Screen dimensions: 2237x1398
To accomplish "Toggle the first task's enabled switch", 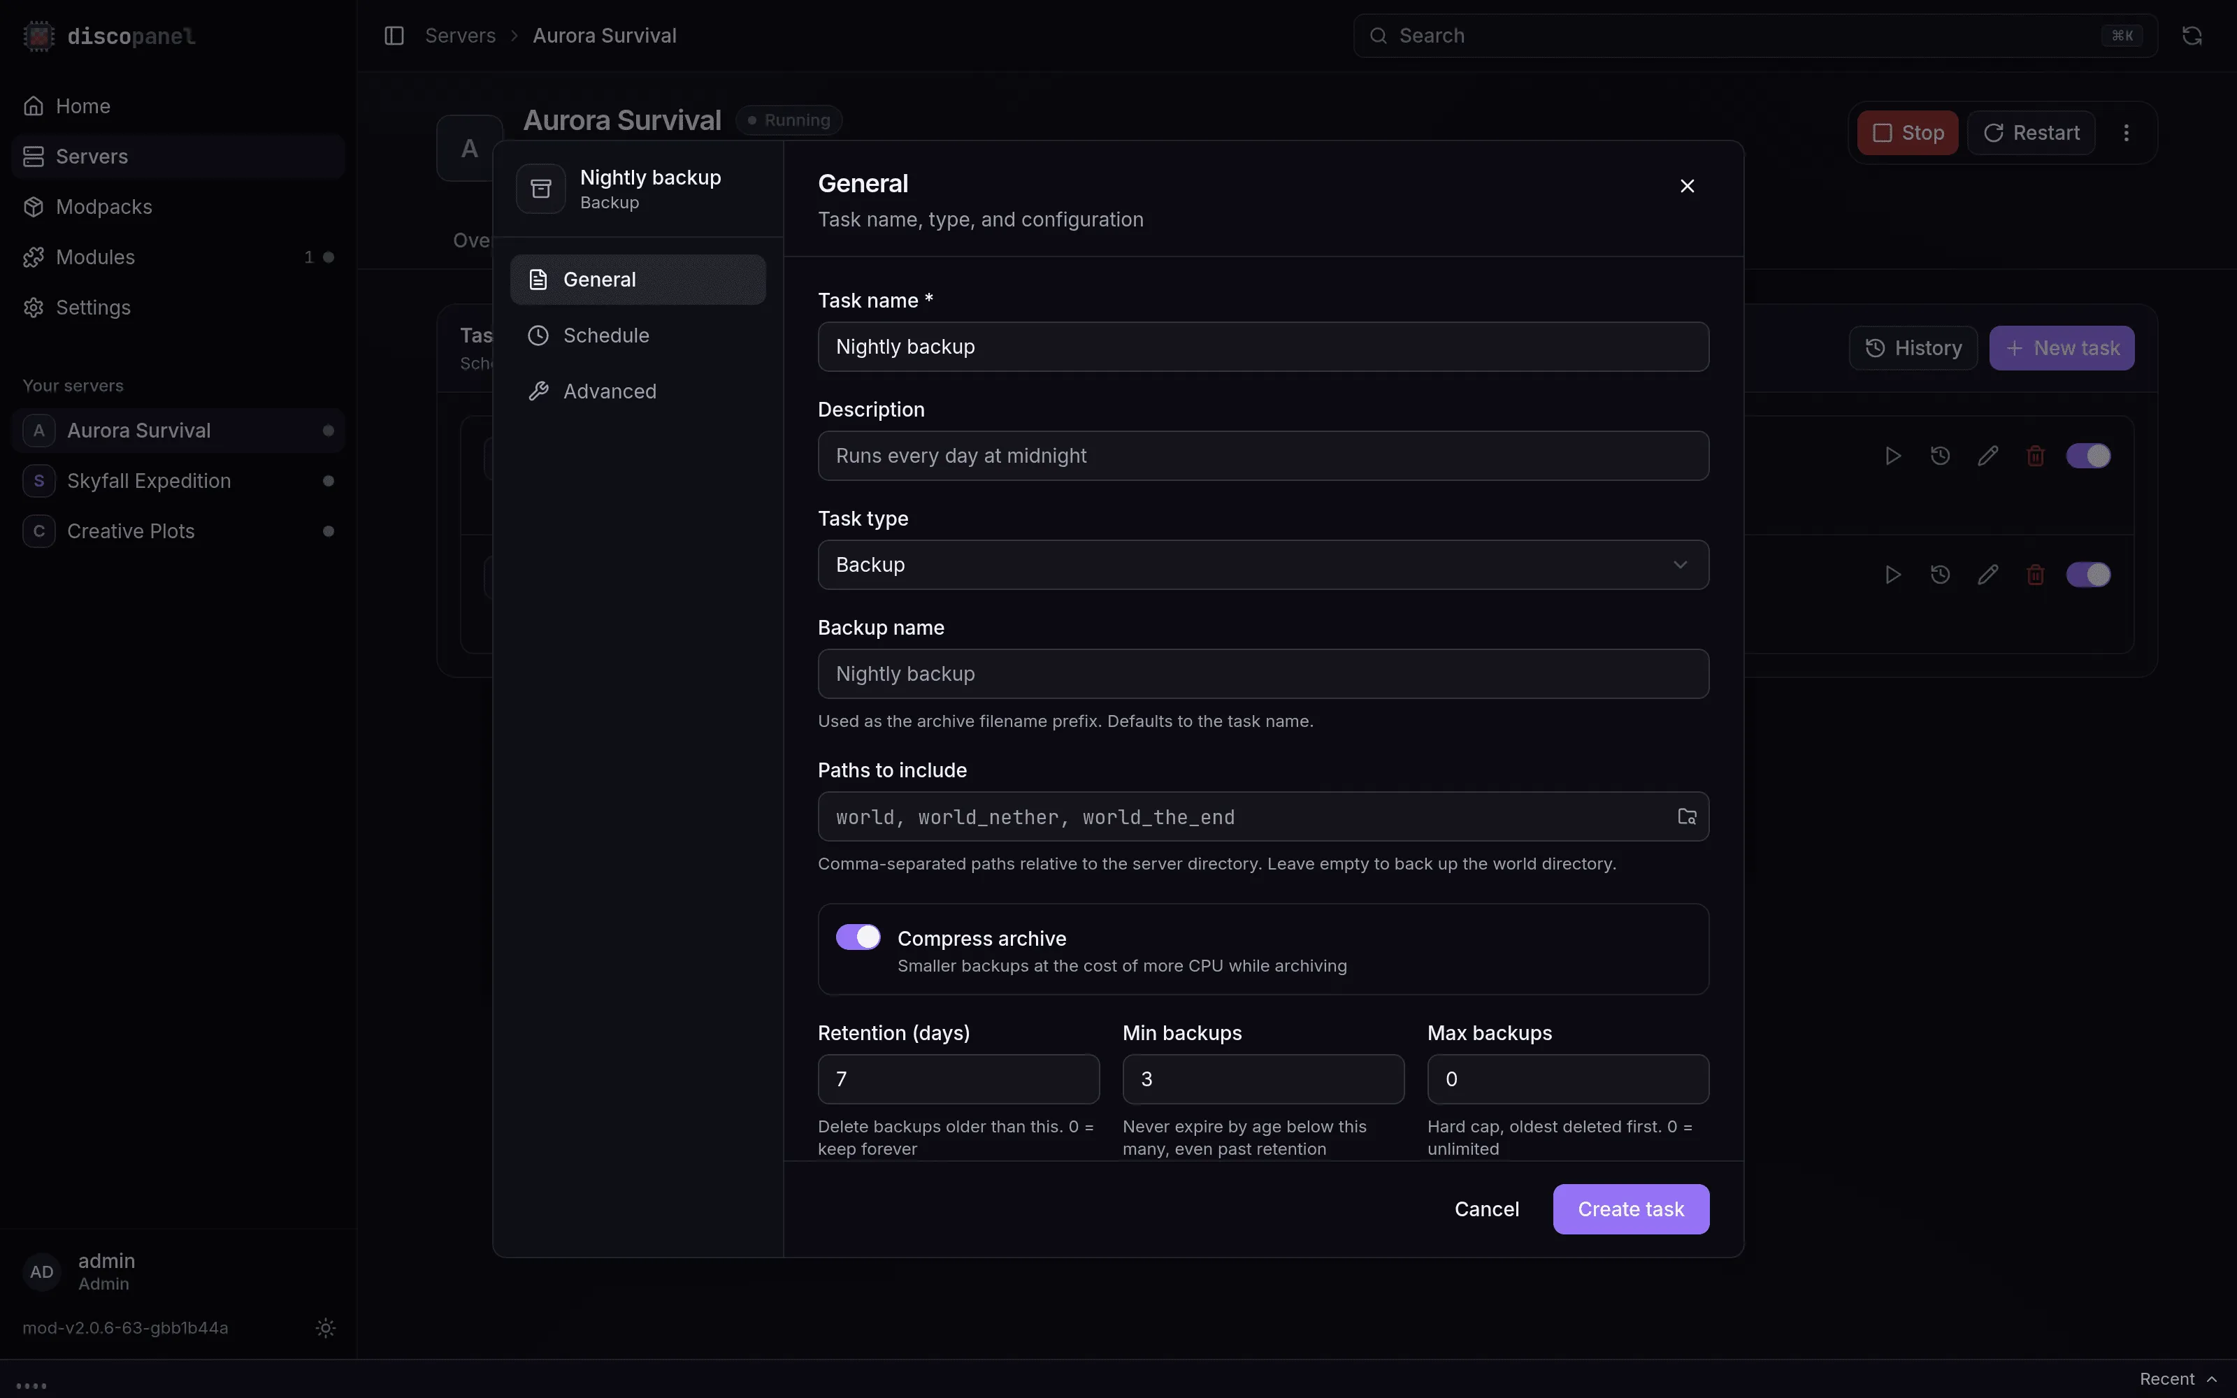I will (x=2088, y=456).
